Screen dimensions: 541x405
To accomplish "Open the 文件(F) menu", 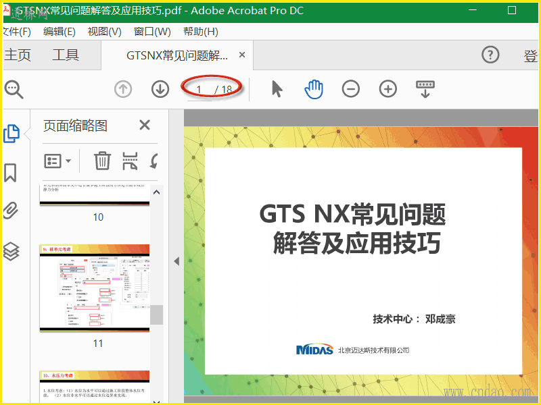I will pyautogui.click(x=16, y=32).
